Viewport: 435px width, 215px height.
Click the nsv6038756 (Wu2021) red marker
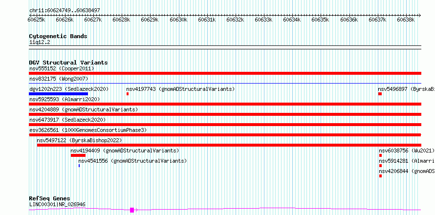click(380, 155)
